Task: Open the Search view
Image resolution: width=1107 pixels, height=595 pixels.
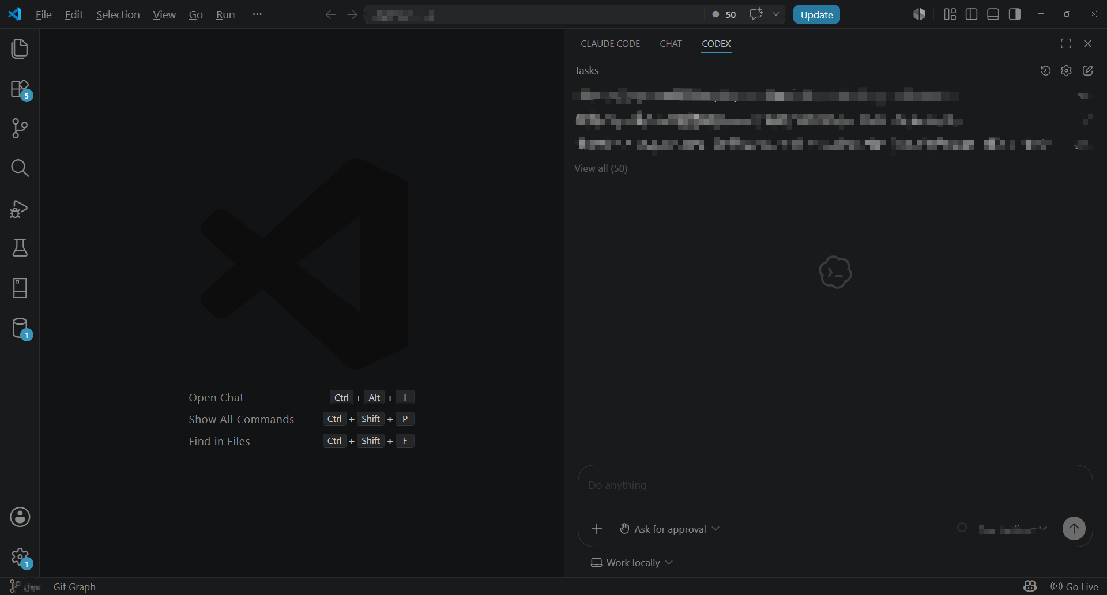Action: point(20,168)
